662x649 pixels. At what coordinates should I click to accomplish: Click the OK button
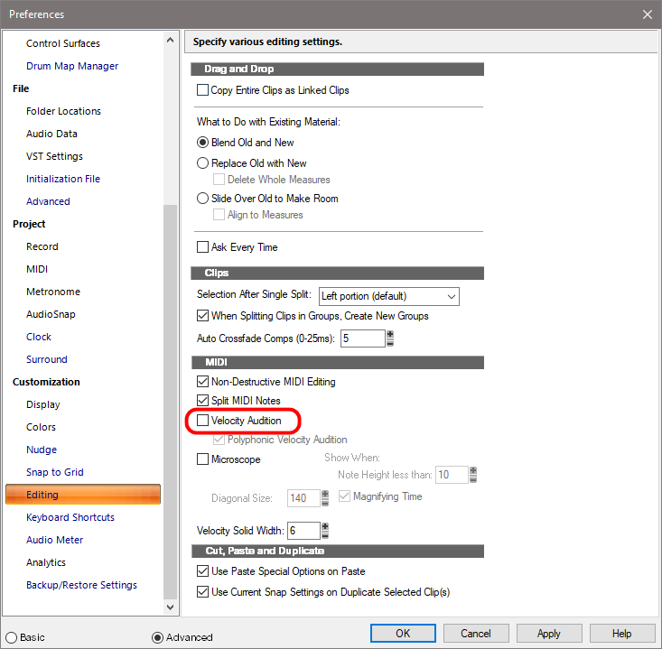tap(403, 634)
